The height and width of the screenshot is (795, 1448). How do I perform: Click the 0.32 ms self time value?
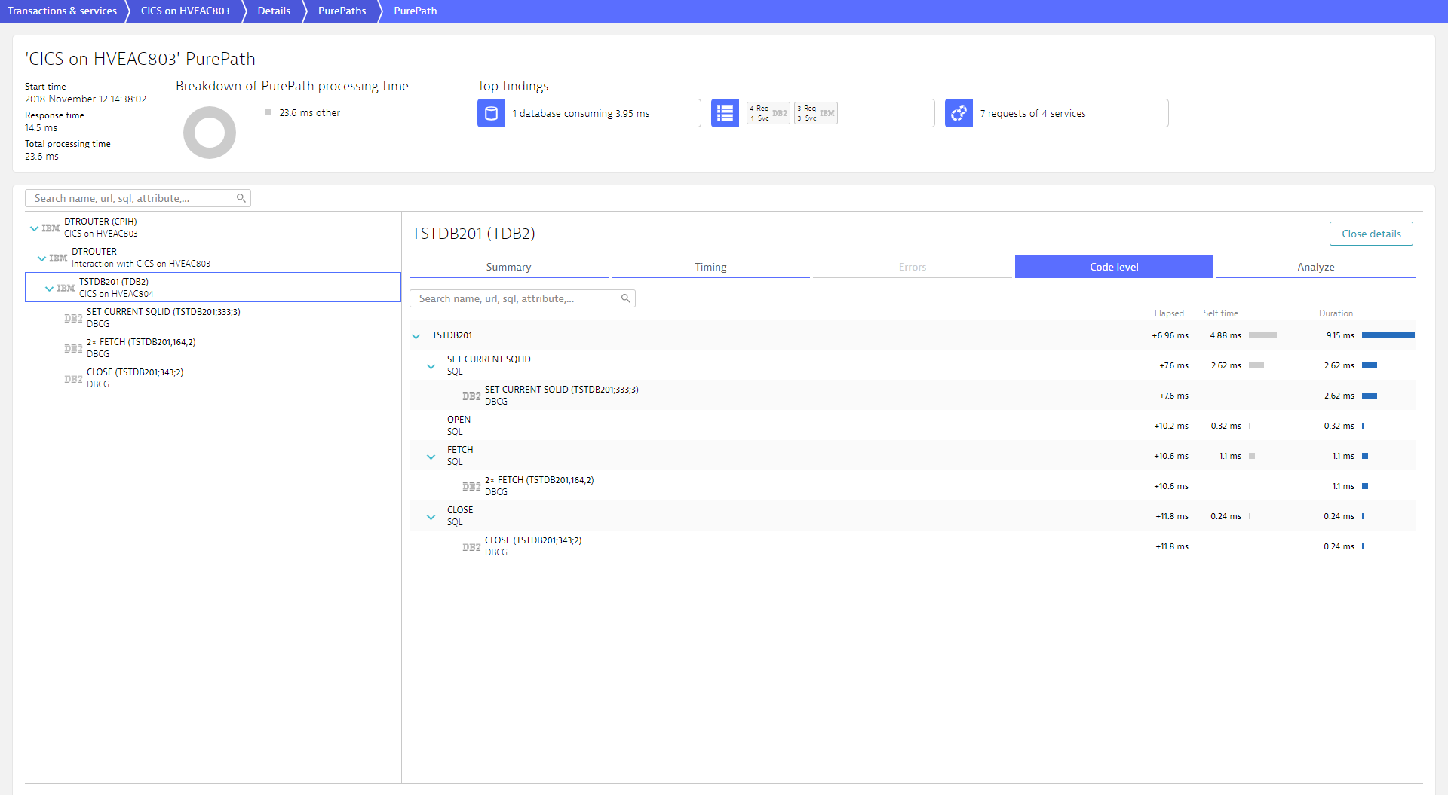tap(1226, 426)
